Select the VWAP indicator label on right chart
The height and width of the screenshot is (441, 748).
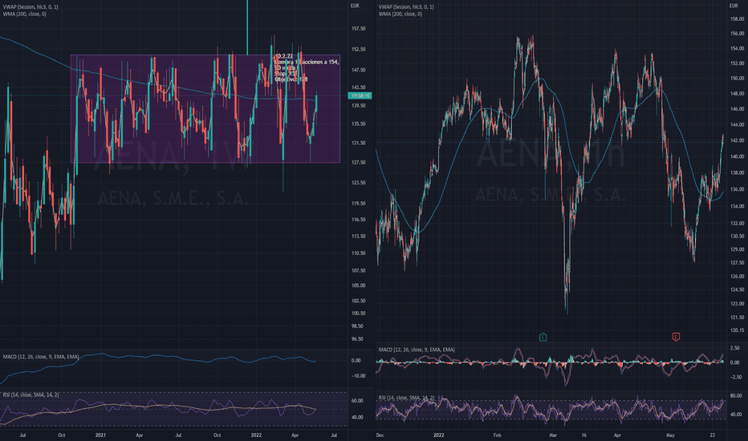(x=406, y=7)
